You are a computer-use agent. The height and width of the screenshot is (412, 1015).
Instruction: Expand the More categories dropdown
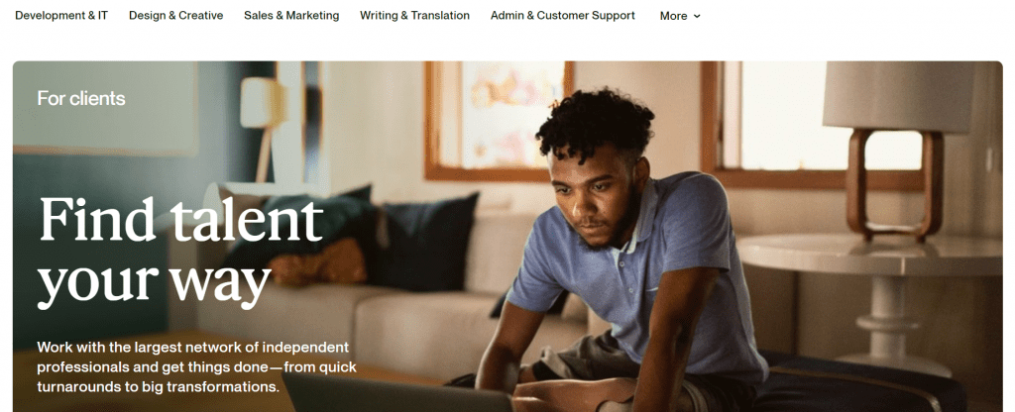[680, 16]
